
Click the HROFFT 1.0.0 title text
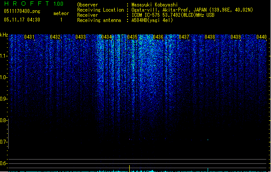tap(34, 3)
